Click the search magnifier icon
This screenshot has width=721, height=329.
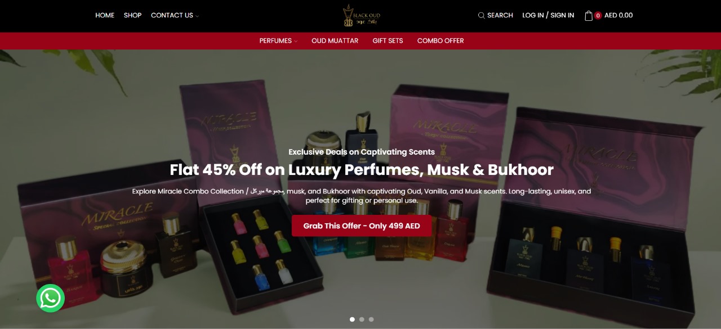point(482,16)
